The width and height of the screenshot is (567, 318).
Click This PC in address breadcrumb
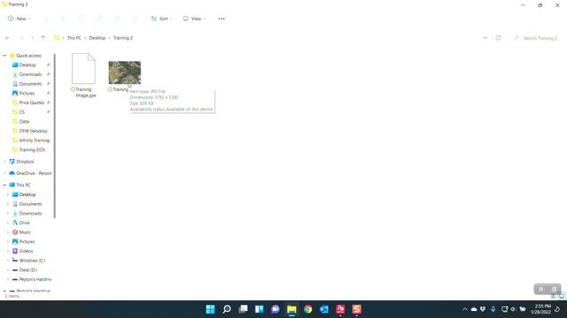(74, 38)
